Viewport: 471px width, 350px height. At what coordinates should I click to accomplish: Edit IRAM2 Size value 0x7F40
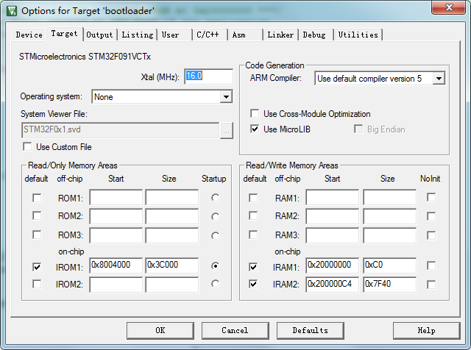pos(390,285)
